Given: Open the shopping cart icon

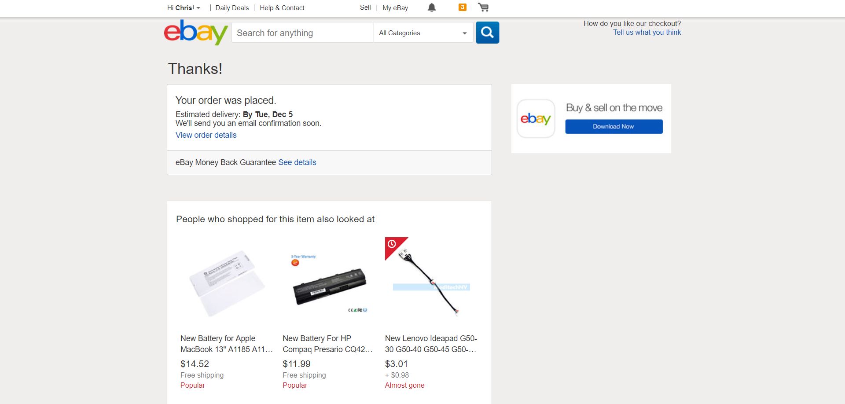Looking at the screenshot, I should click(x=483, y=7).
